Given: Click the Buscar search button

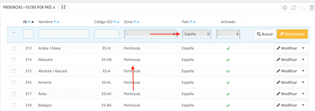Looking at the screenshot, I should point(265,34).
